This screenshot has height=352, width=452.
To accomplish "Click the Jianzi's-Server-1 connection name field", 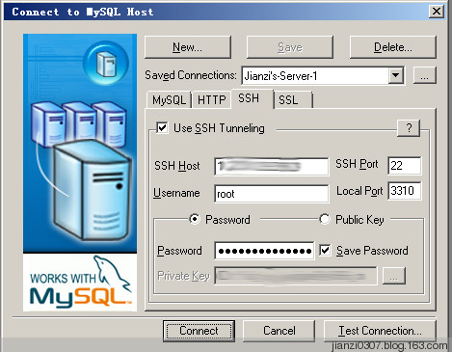I will 315,76.
